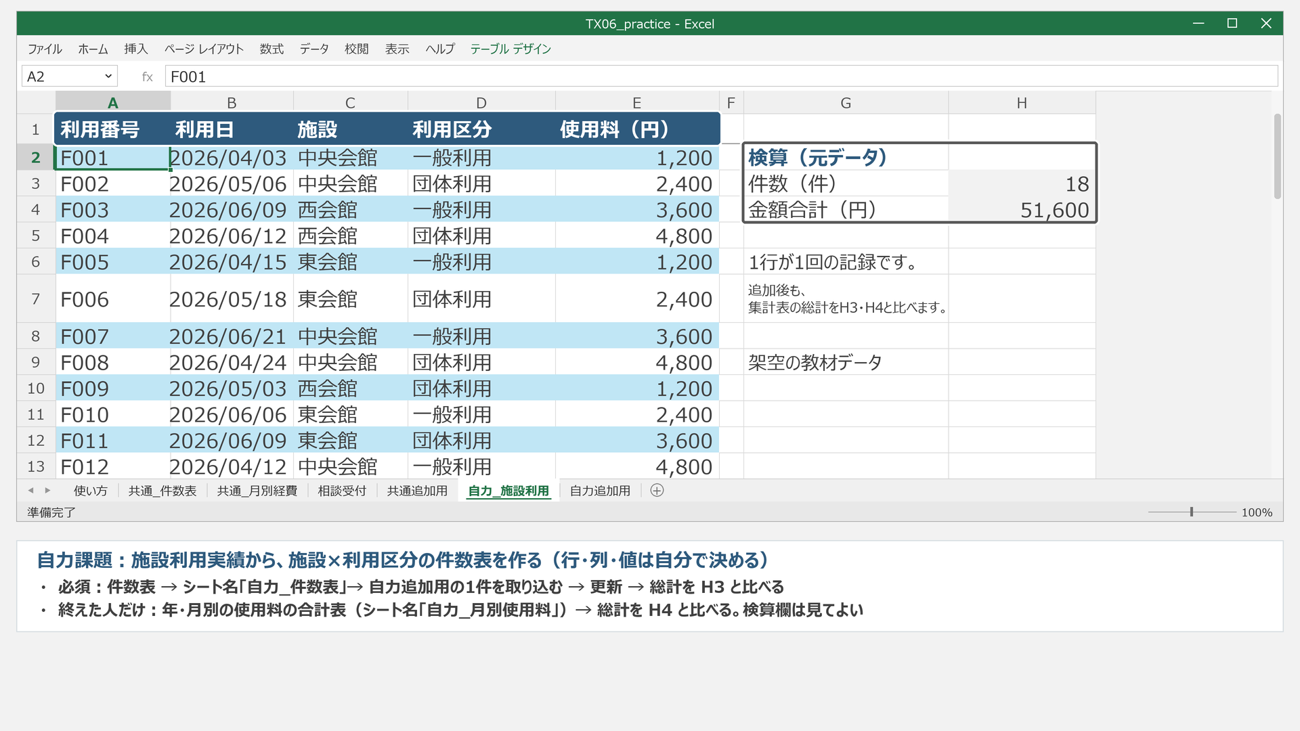Select row 7 header
Image resolution: width=1300 pixels, height=731 pixels.
[36, 298]
